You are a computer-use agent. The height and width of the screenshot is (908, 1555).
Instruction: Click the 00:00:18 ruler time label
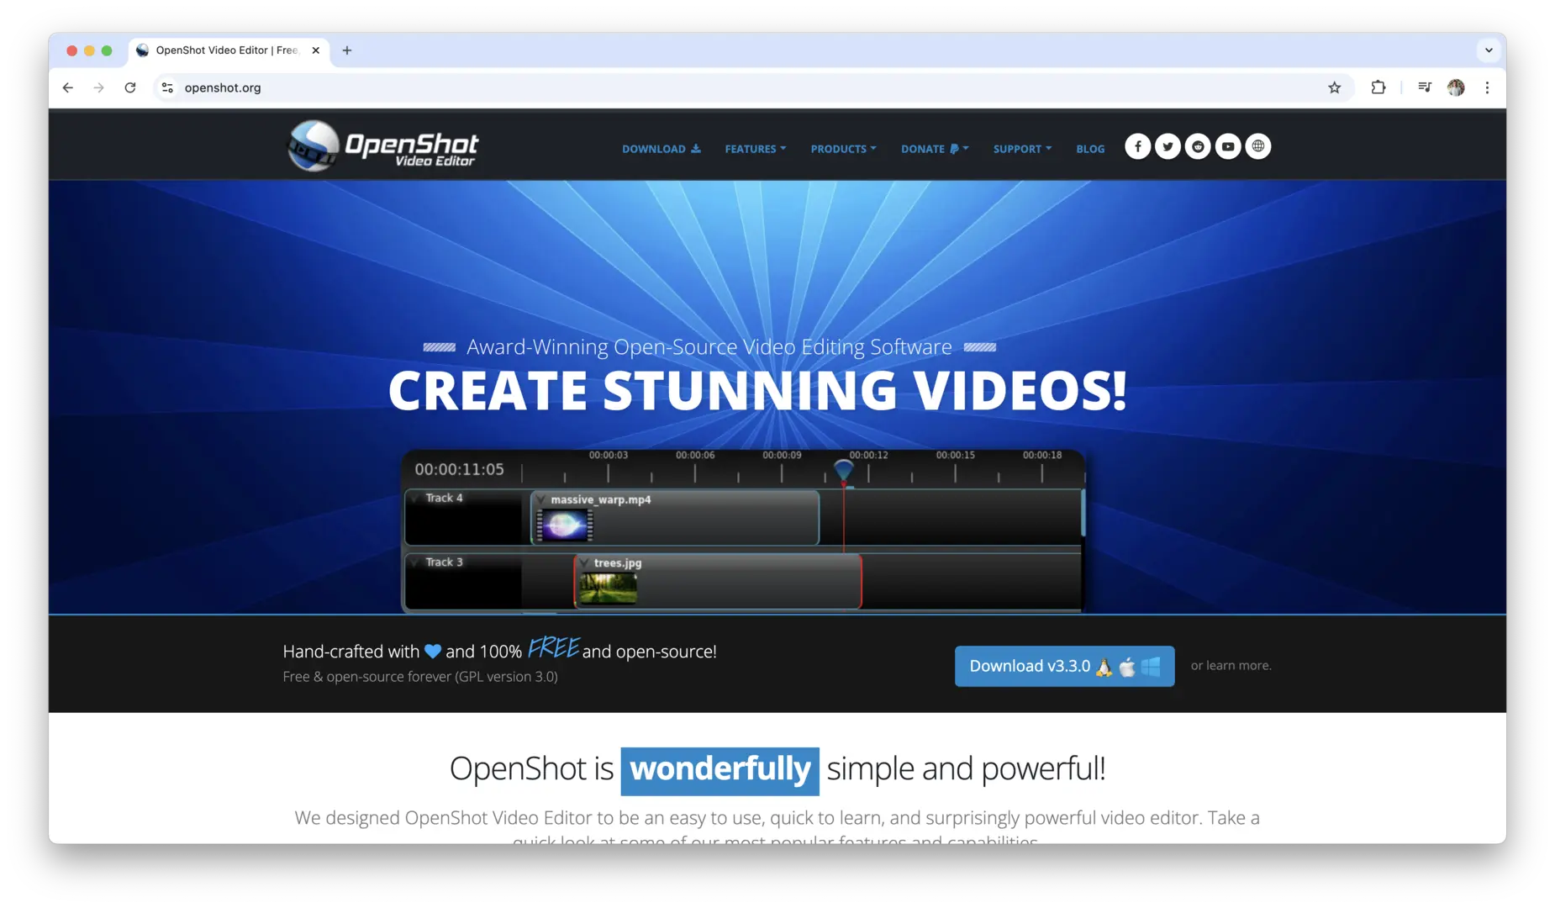(x=1042, y=455)
